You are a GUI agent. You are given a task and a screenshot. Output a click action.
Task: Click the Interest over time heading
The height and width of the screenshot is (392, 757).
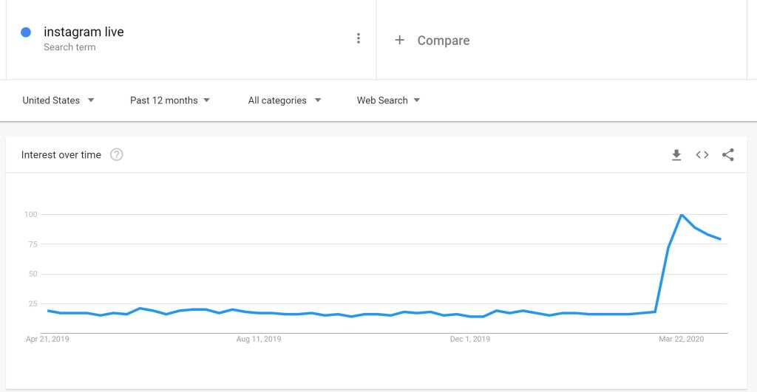click(x=61, y=155)
